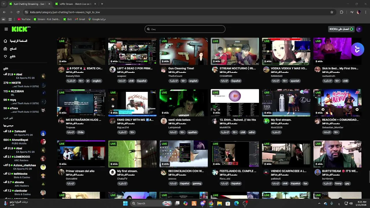The height and width of the screenshot is (208, 370).
Task: Open BigLac214 channel name link
Action: pos(123,127)
